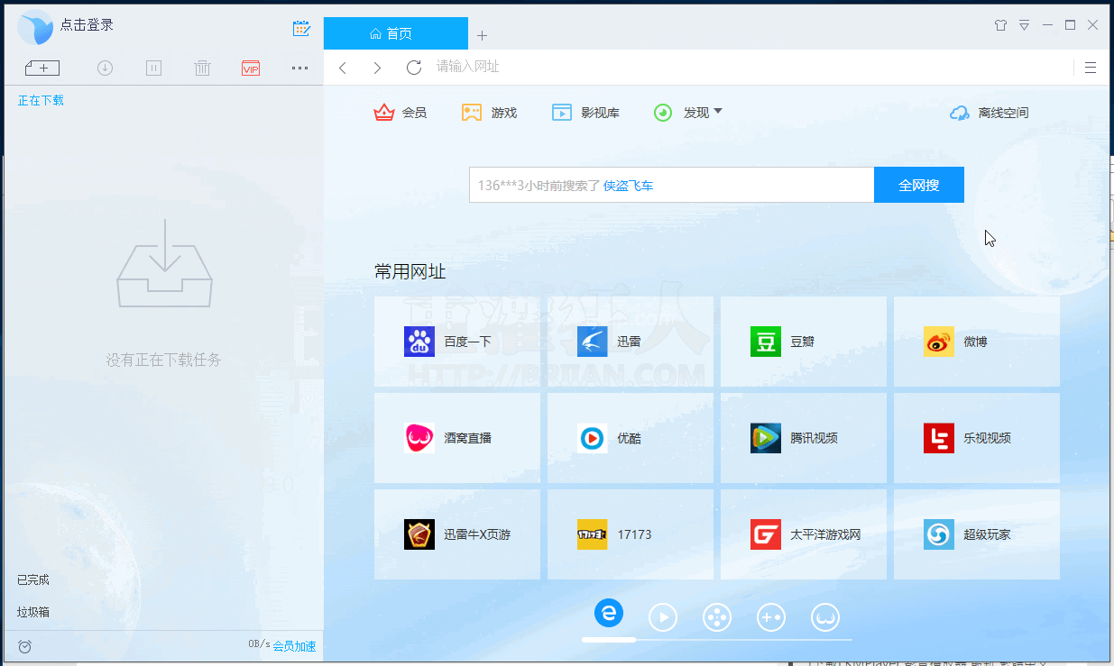Pause downloads with the pause icon
1114x666 pixels.
[153, 68]
